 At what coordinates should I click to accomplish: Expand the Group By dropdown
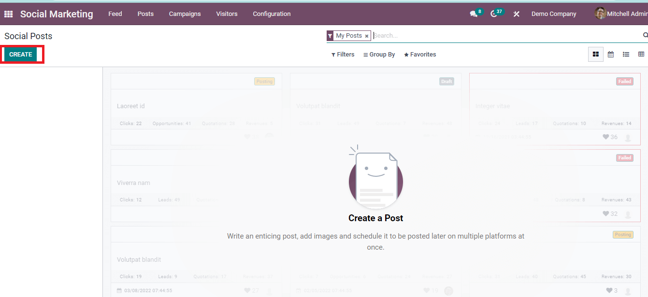(x=379, y=55)
